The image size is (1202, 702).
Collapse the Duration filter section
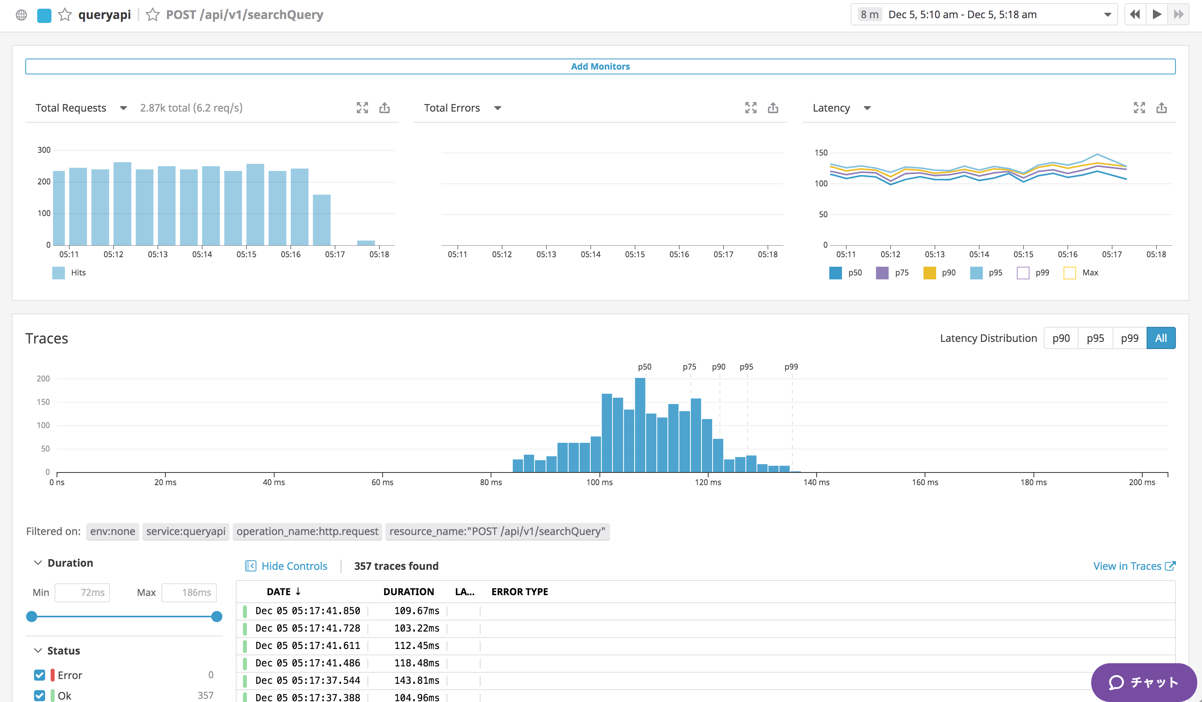click(x=38, y=563)
